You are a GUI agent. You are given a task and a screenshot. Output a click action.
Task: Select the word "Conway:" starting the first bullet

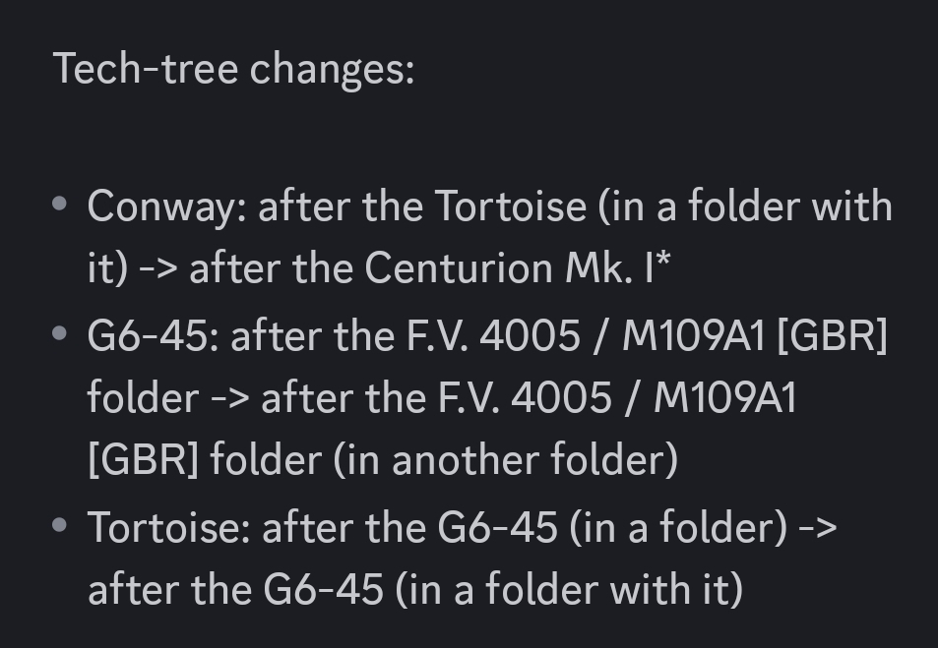[166, 207]
